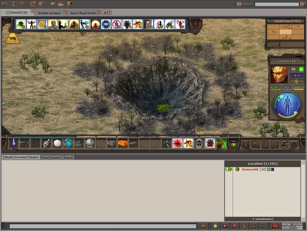Open the smiley emoticon picker
The height and width of the screenshot is (231, 307).
click(215, 226)
